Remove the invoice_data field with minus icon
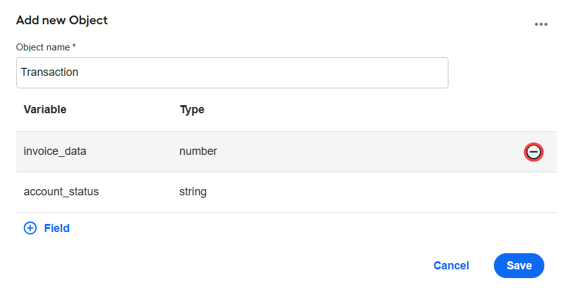Screen dimensions: 573x293 [x=534, y=152]
